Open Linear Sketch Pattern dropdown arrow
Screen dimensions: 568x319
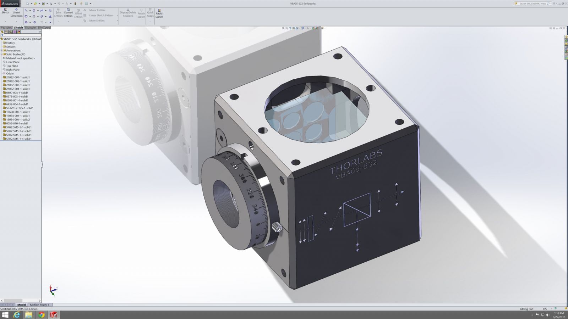118,15
